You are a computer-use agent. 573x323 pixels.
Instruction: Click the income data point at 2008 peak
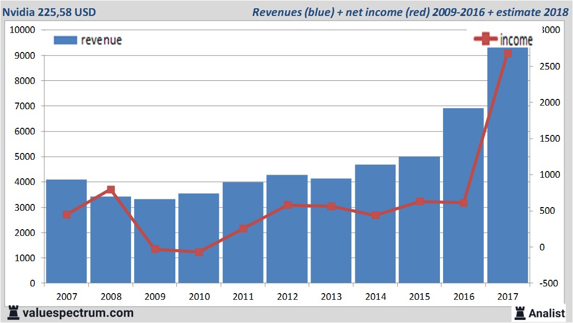pos(110,189)
